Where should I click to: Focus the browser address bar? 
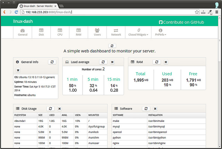tap(104, 12)
